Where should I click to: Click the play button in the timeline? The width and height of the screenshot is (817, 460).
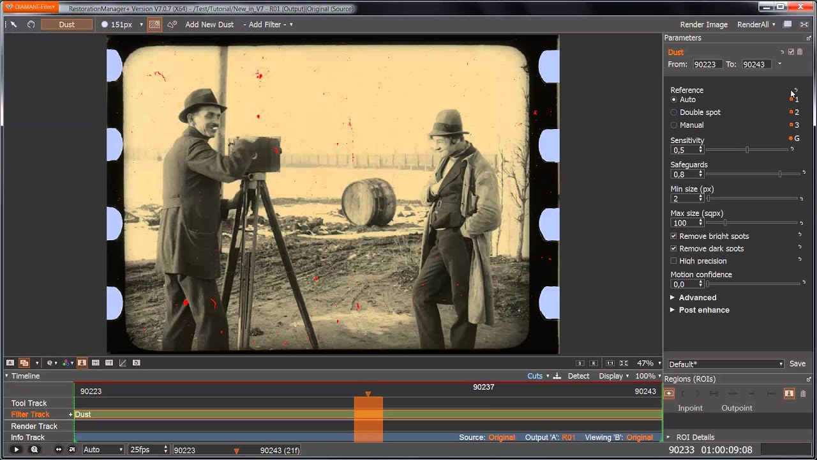(17, 450)
